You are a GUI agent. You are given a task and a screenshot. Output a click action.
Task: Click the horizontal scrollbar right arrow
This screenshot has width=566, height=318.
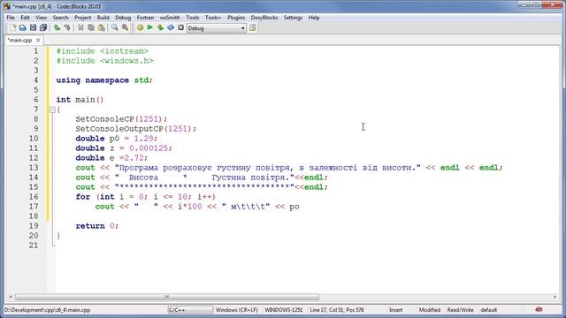click(x=555, y=297)
